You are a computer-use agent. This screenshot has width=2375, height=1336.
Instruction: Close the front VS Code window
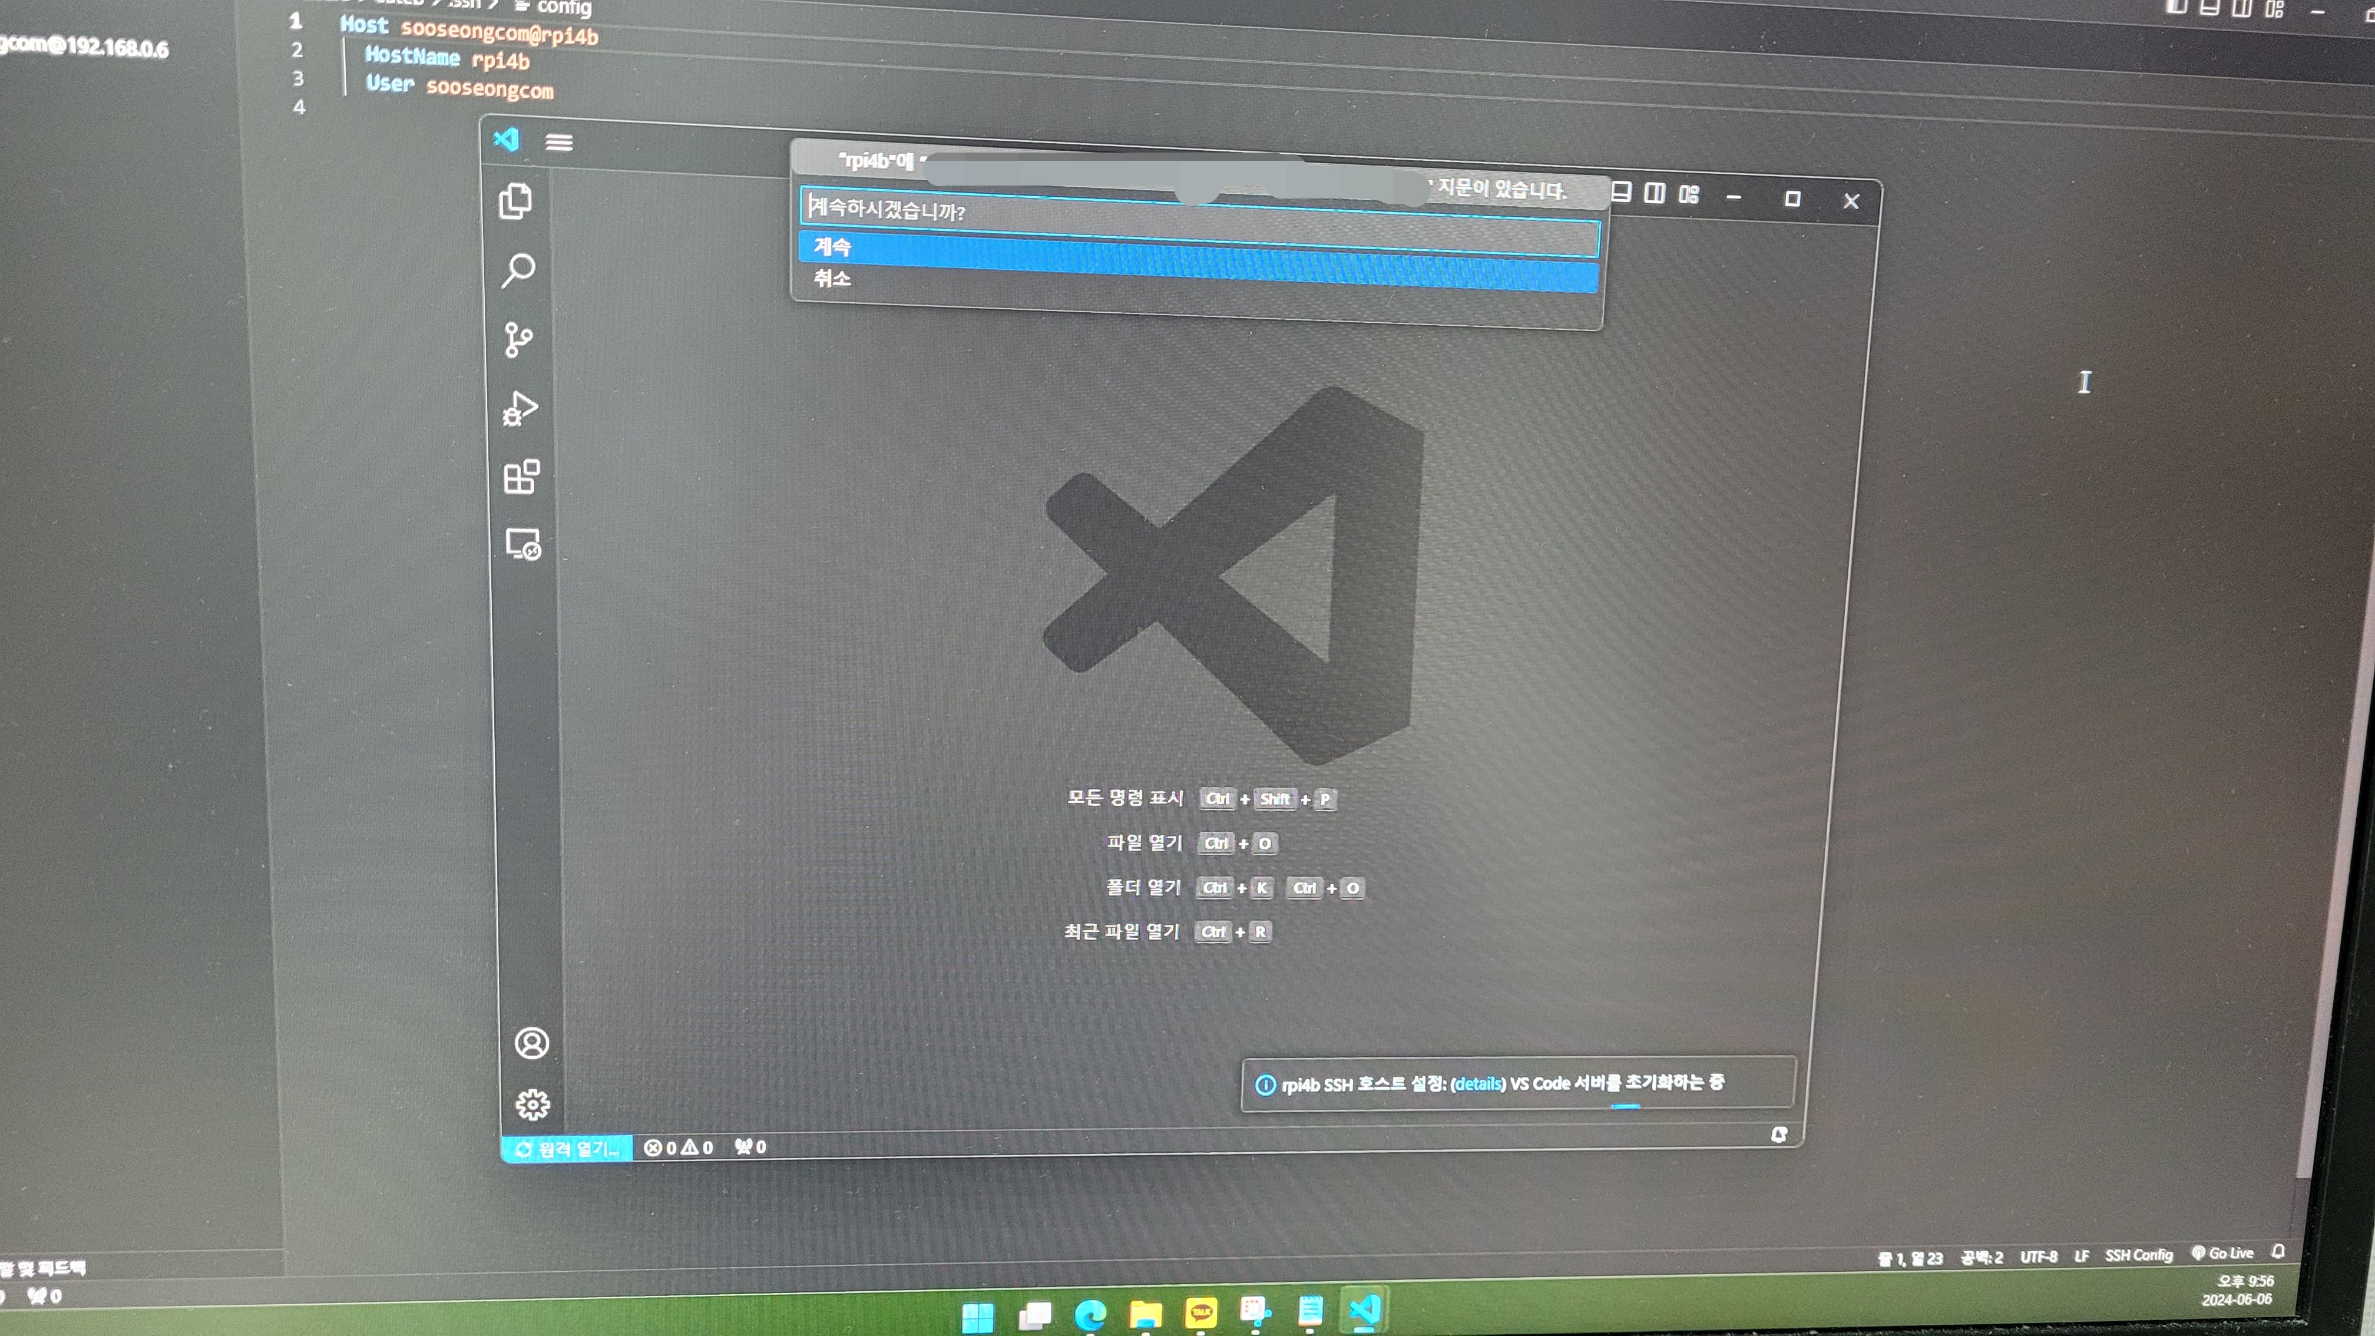(1850, 201)
